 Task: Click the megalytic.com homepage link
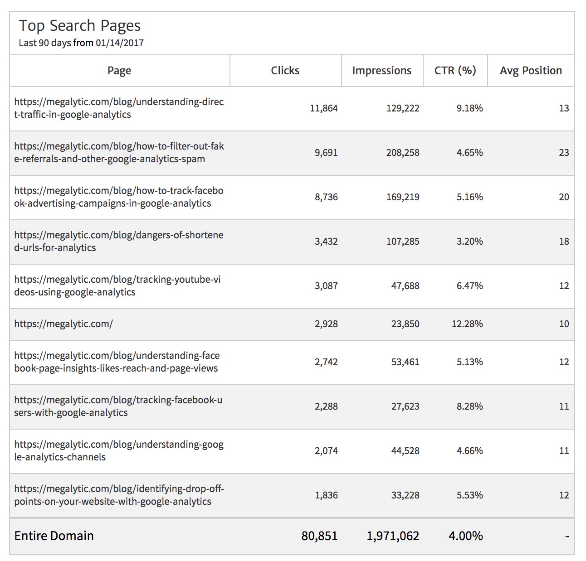(x=63, y=324)
